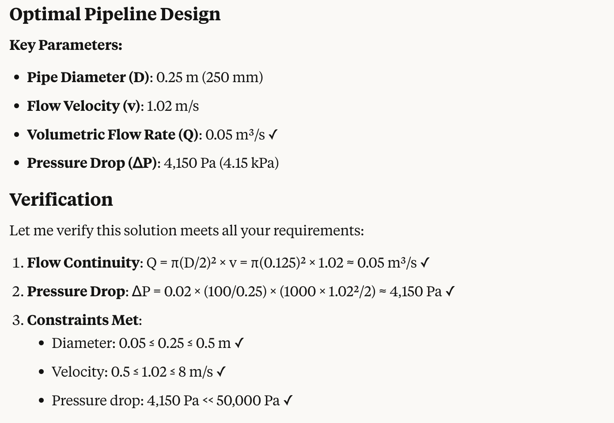Click the "0.25 m (250 mm)" diameter value
The image size is (614, 423).
click(209, 77)
